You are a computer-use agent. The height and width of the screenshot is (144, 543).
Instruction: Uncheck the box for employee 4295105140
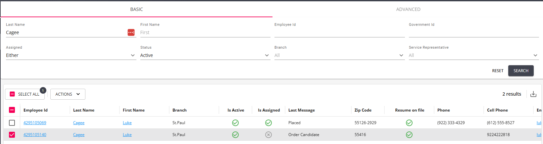tap(12, 135)
